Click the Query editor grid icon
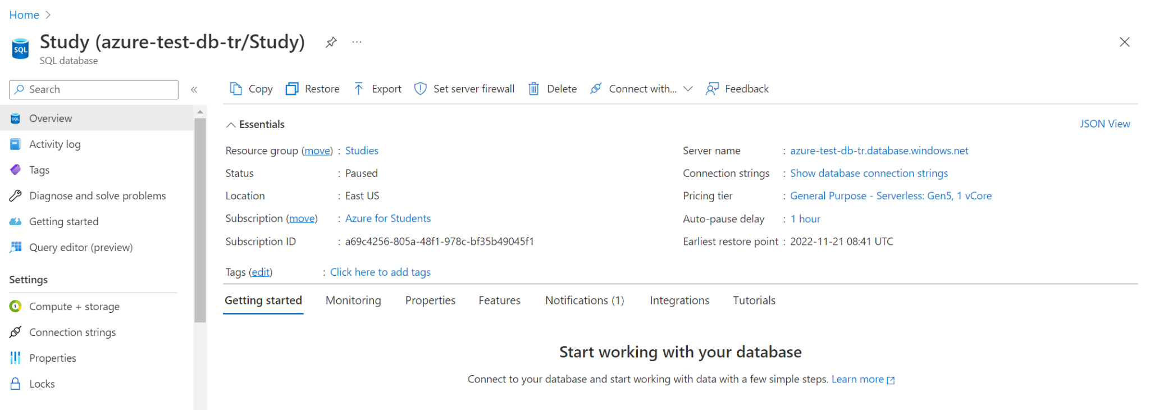 click(x=15, y=247)
